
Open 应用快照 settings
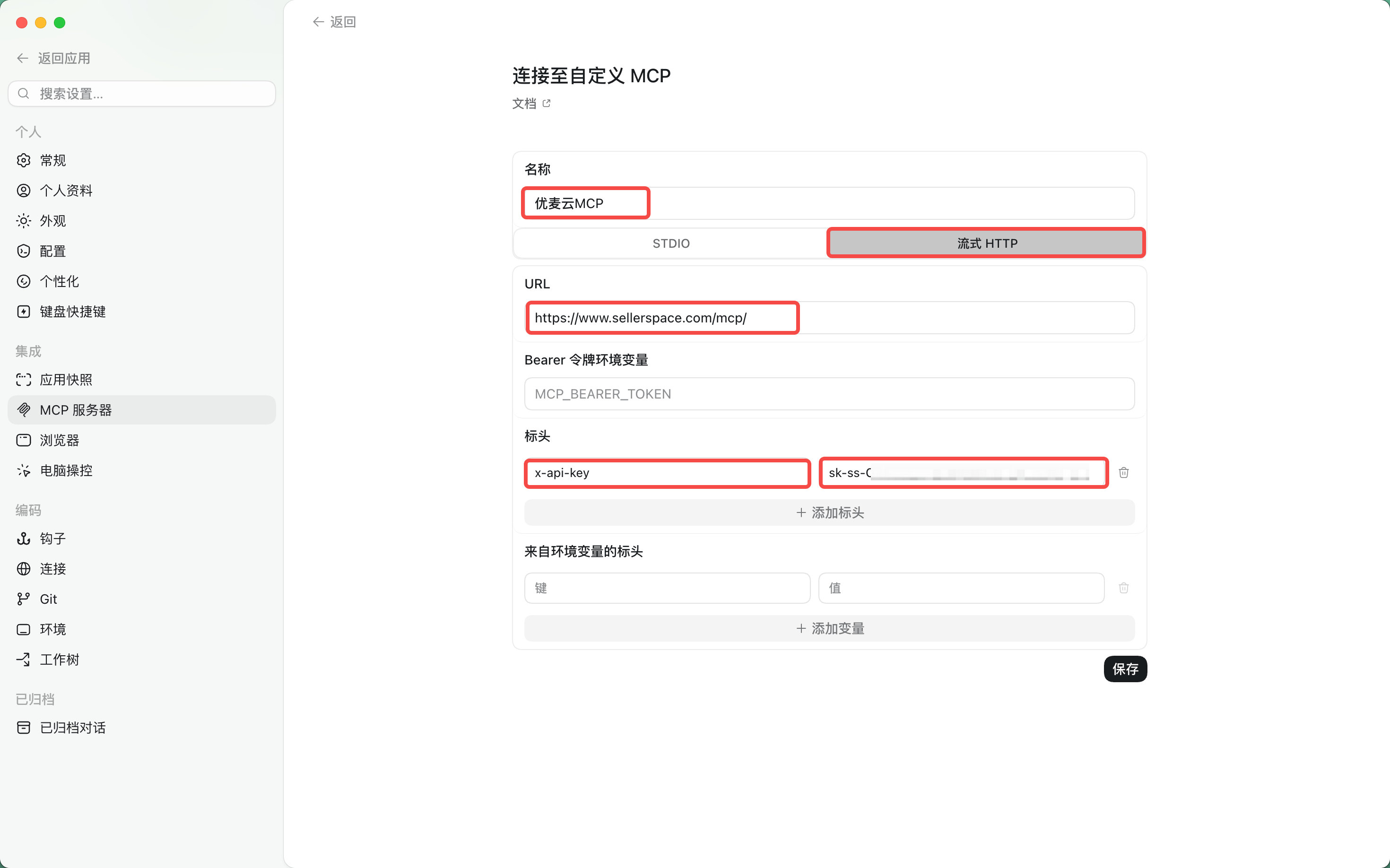[141, 380]
